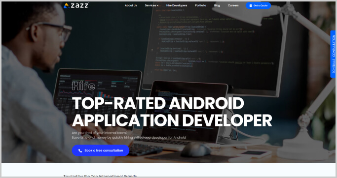The height and width of the screenshot is (178, 337).
Task: Open the Schedule Consultation side tab
Action: tap(333, 54)
